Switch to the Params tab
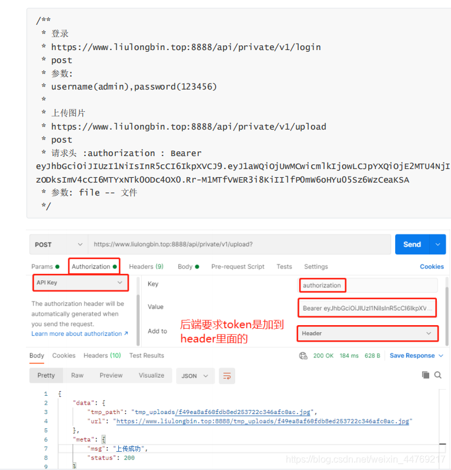Screen dimensions: 451x470 click(x=45, y=266)
